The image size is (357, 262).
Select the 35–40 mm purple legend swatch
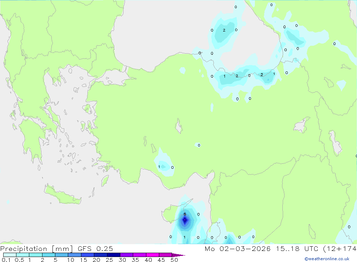click(139, 255)
